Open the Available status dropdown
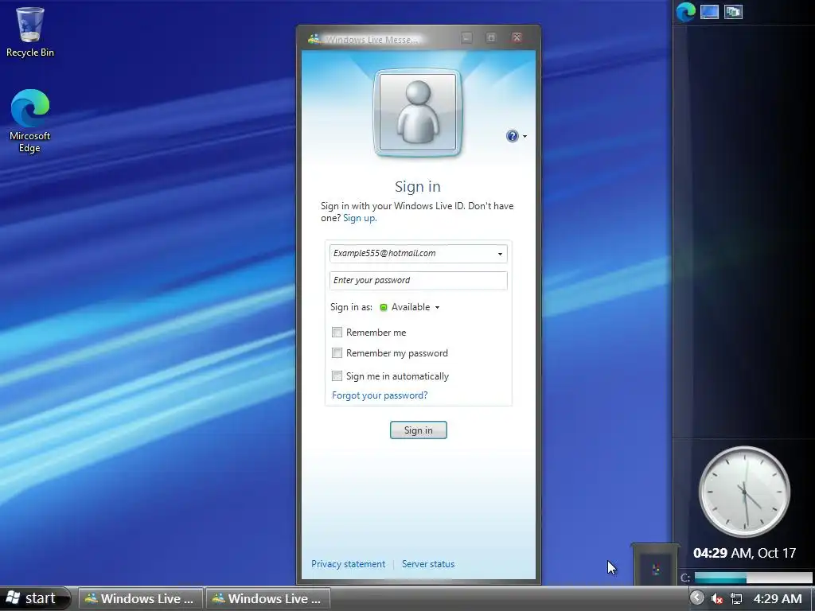 click(x=411, y=307)
